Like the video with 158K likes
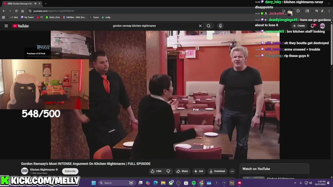This screenshot has height=187, width=333. 156,171
